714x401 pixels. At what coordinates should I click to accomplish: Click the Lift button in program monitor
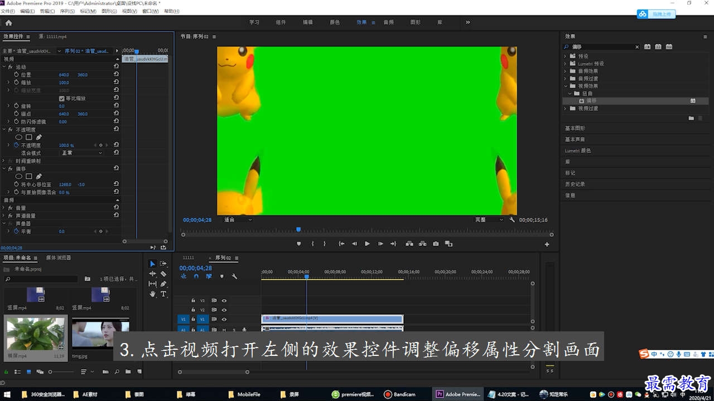(409, 243)
